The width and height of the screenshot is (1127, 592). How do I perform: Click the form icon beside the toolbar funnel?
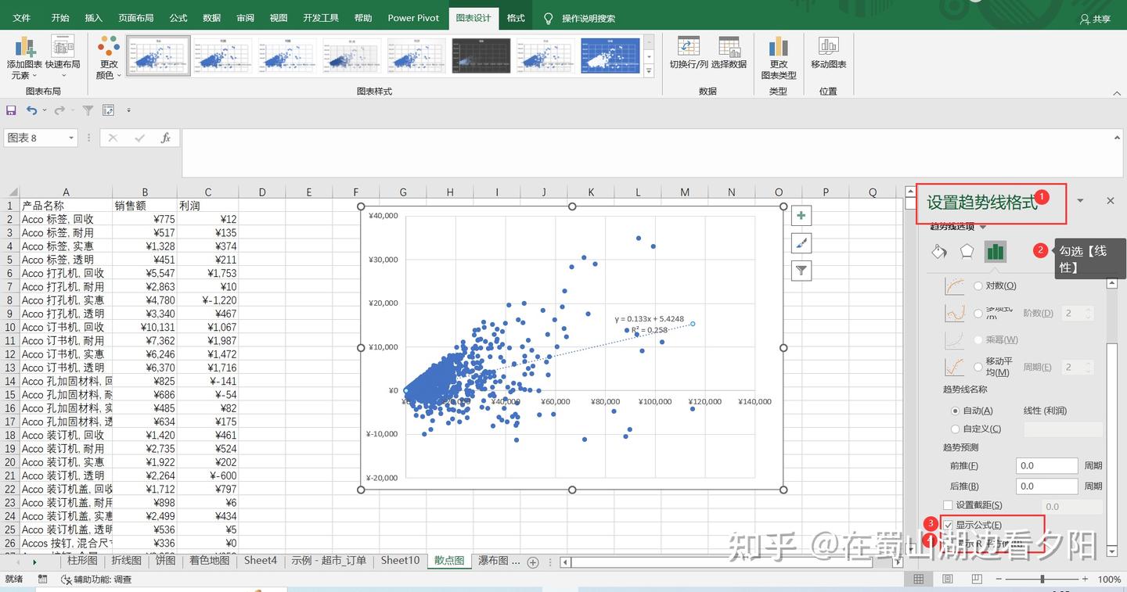pos(108,110)
